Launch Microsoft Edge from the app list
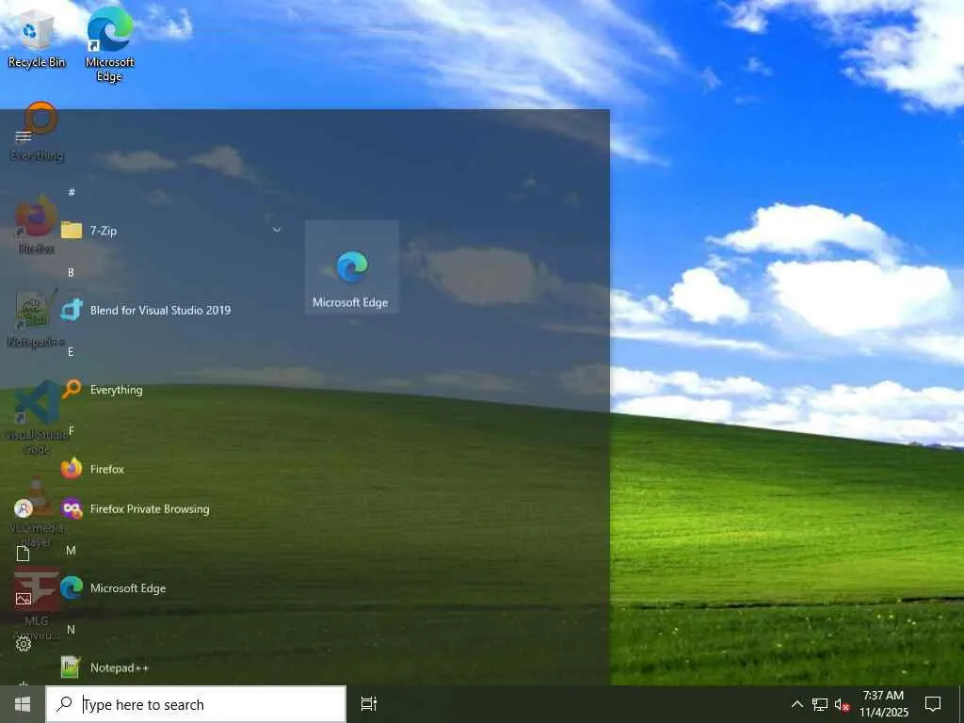This screenshot has height=723, width=964. click(x=171, y=588)
